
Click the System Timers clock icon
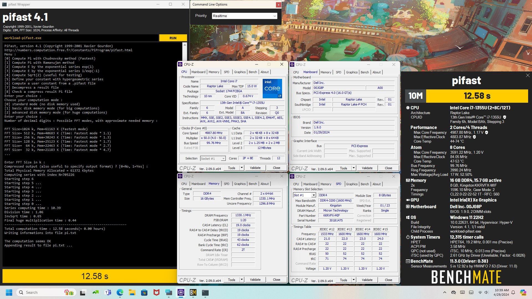(x=408, y=237)
